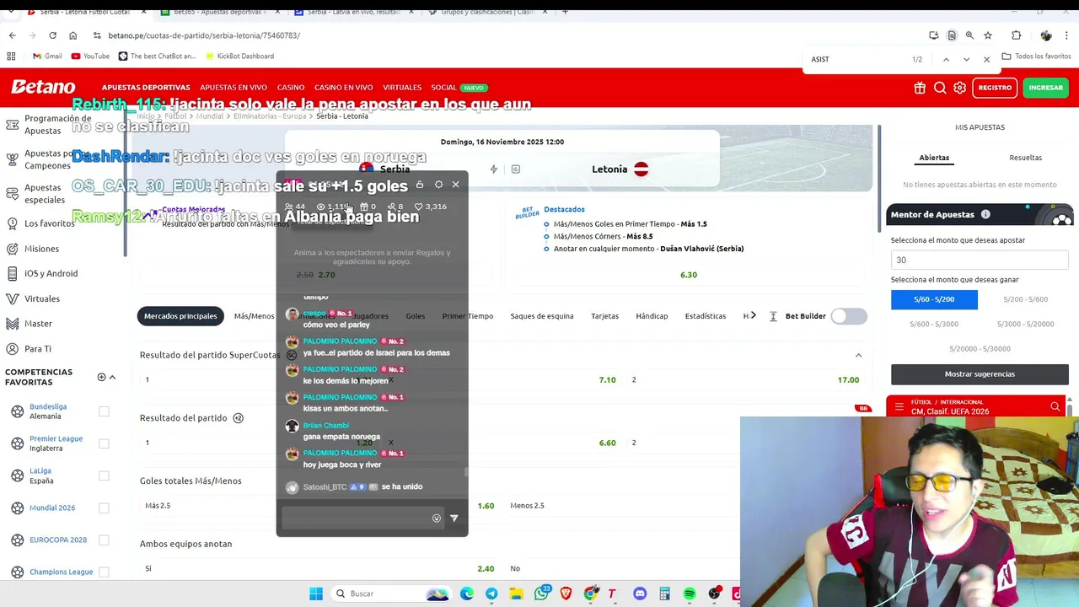Open Casino en Vivo menu item
1079x607 pixels.
344,88
